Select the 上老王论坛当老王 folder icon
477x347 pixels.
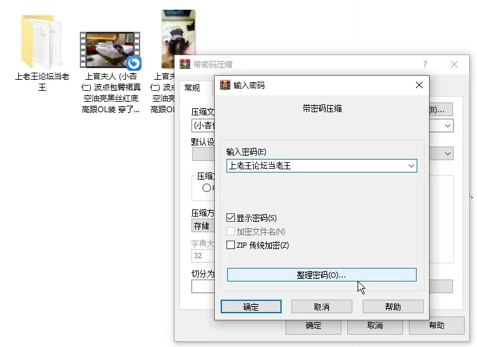pos(42,42)
